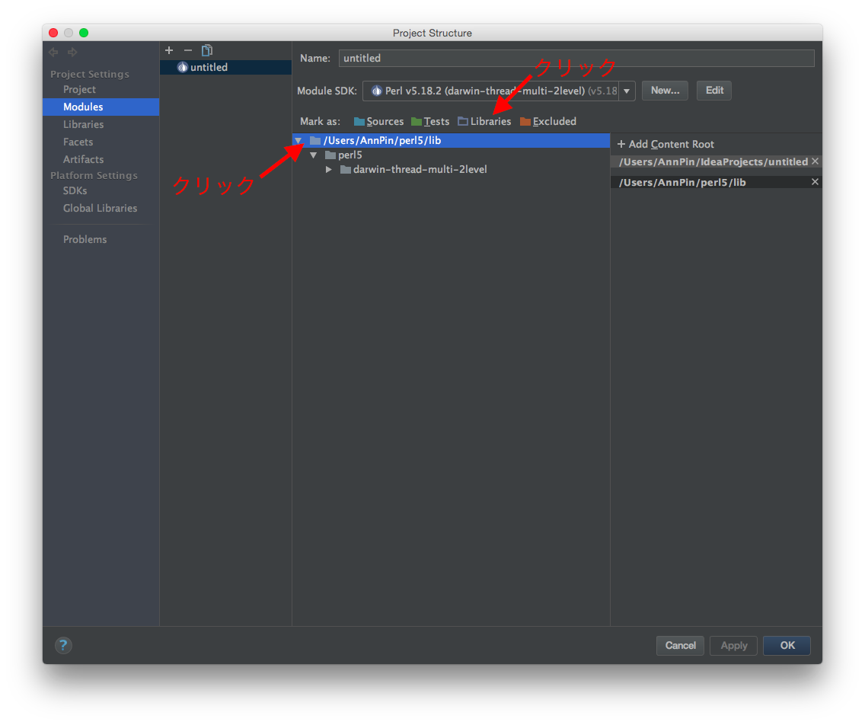Screen dimensions: 865x725
Task: Click the OK button
Action: click(787, 645)
